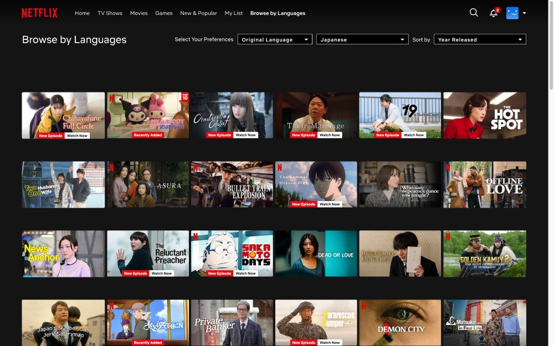Click Watch Now on Sakamoto Days
Image resolution: width=554 pixels, height=346 pixels.
coord(245,273)
